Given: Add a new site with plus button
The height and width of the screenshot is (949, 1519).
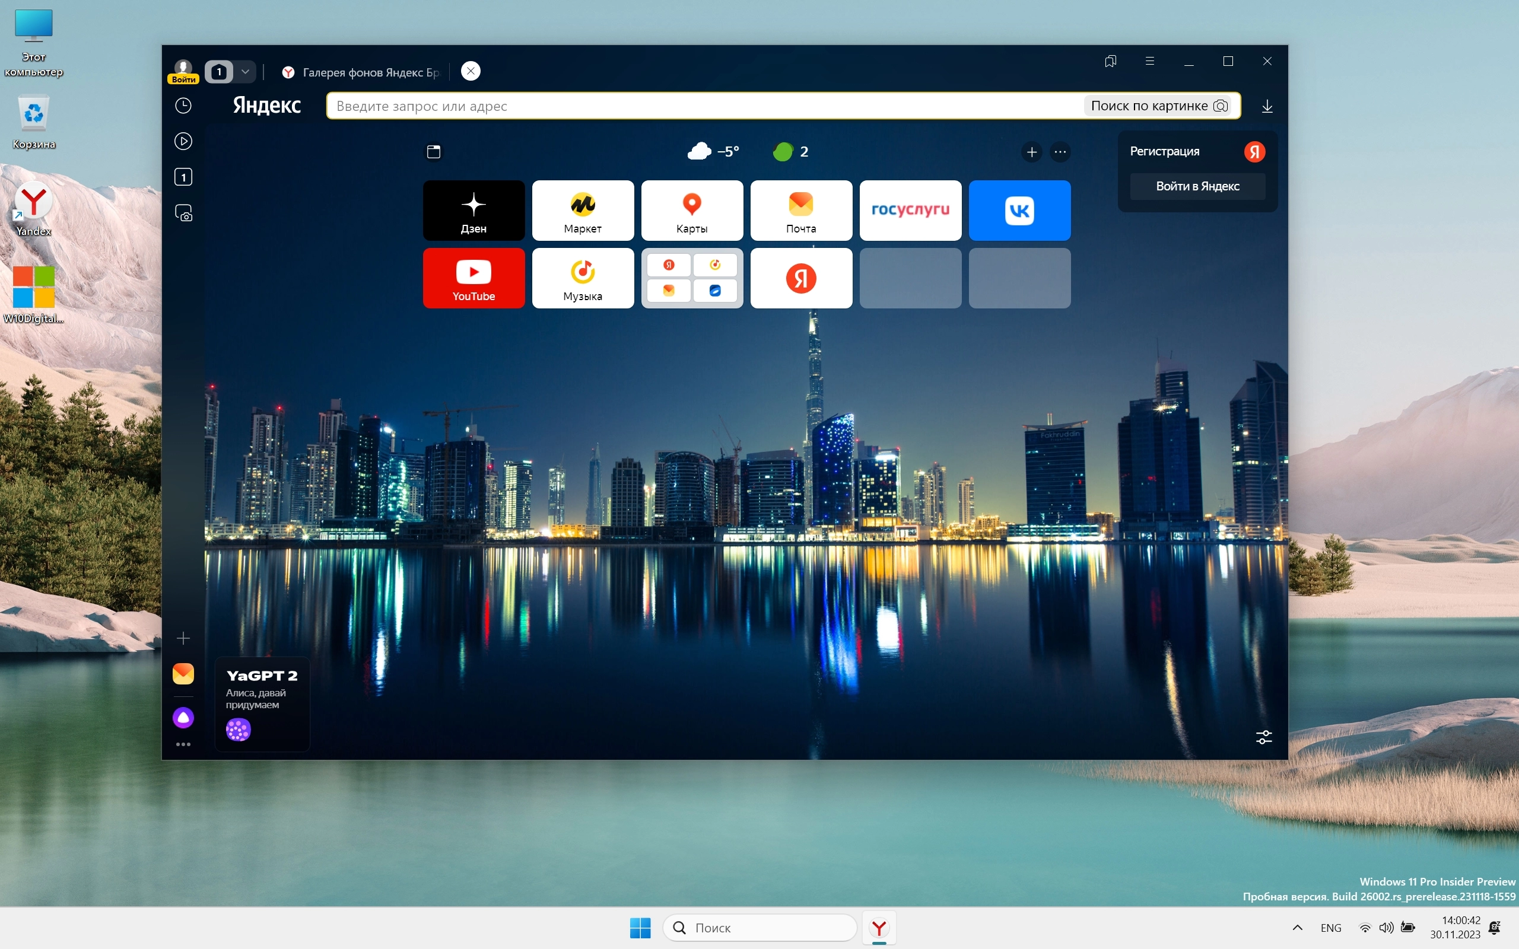Looking at the screenshot, I should 1031,152.
